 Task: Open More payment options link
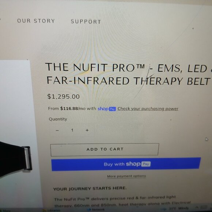pos(126,176)
